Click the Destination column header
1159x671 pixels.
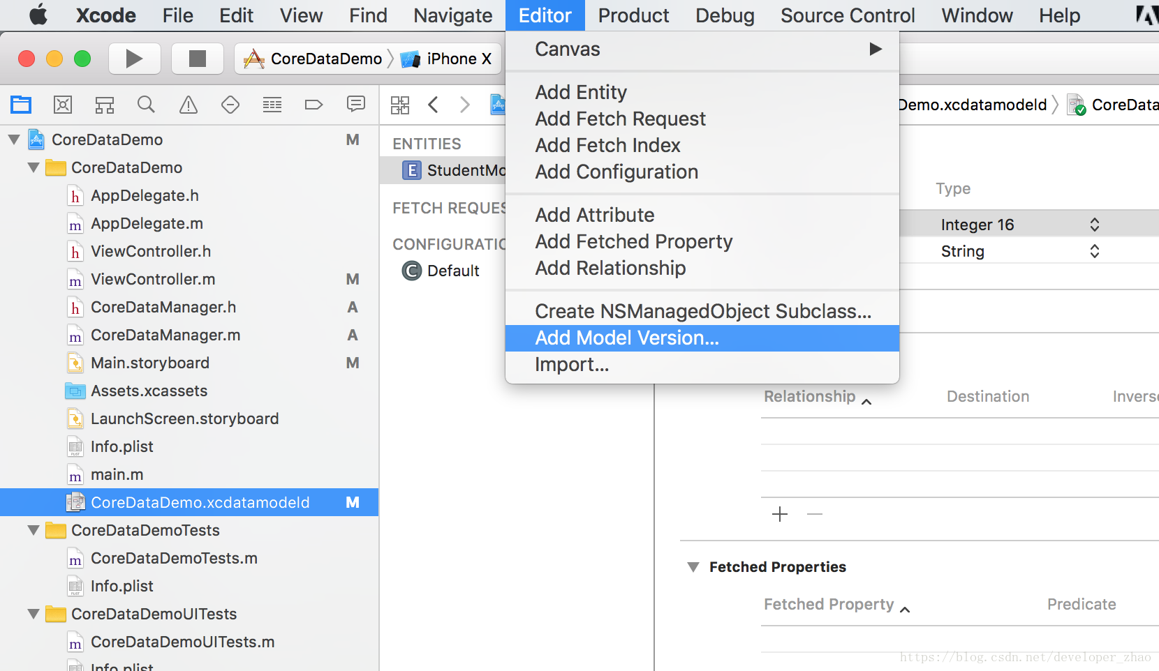[988, 396]
